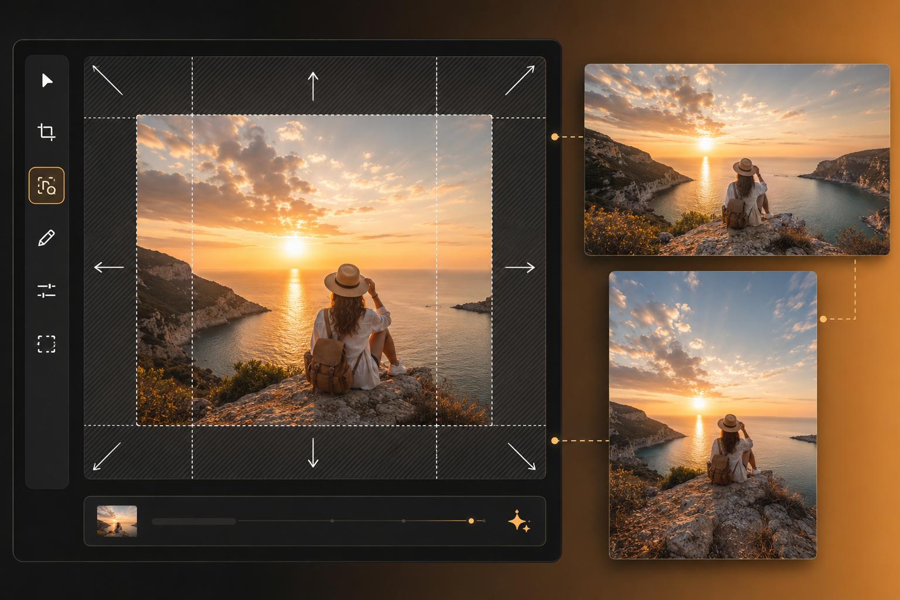Open the adjustment sliders tool
Image resolution: width=900 pixels, height=600 pixels.
[x=46, y=291]
